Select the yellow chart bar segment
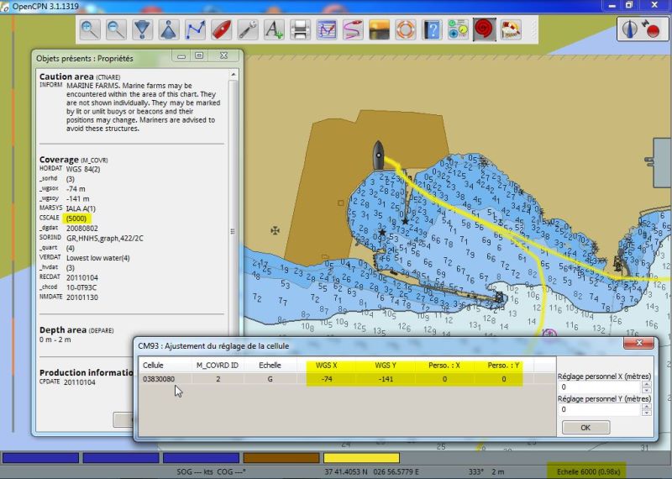Screen dimensions: 672x479 click(361, 457)
